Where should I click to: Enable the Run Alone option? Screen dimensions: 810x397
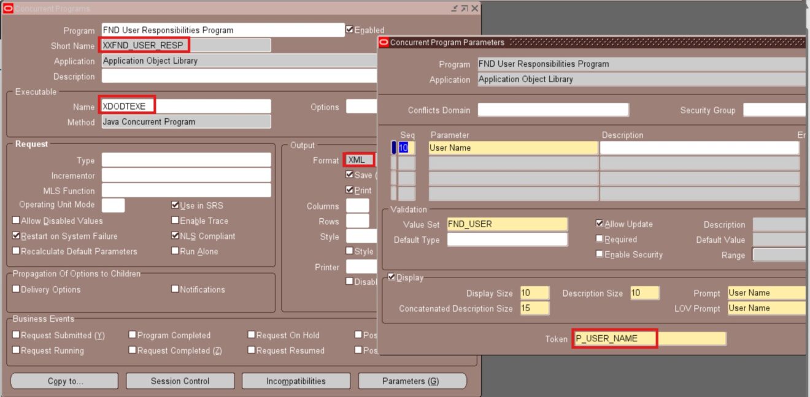175,250
